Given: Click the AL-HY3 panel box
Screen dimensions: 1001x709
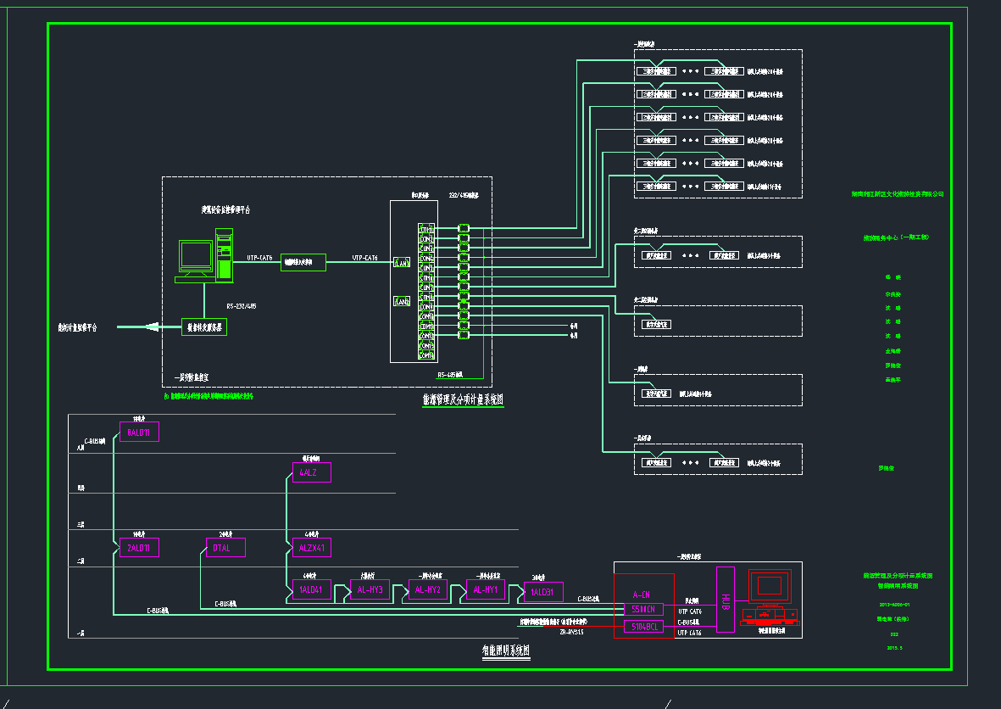Looking at the screenshot, I should pos(370,589).
